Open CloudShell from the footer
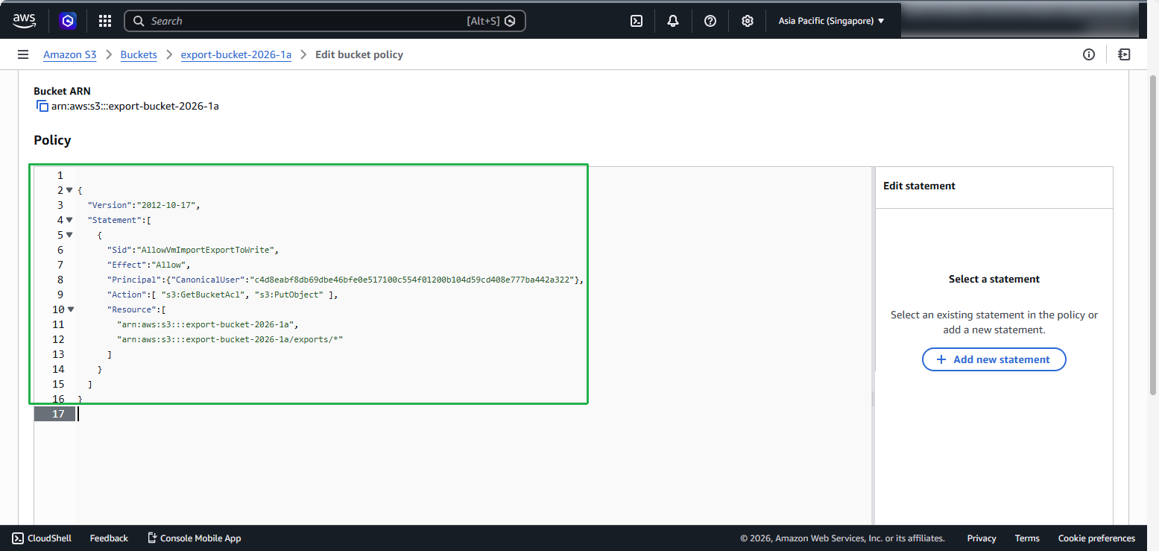Screen dimensions: 1159x551 tap(42, 538)
